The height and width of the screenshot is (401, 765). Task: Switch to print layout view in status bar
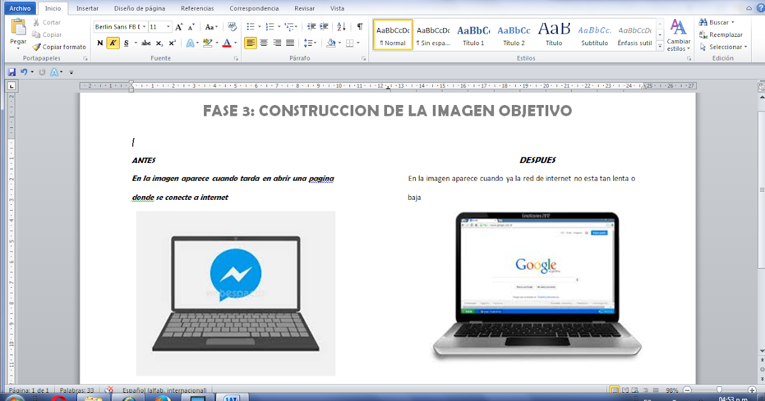[615, 390]
